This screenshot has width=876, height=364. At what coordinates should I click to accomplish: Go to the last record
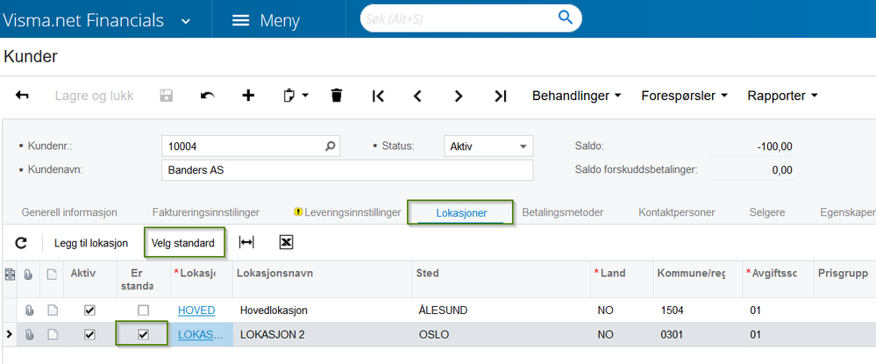[x=500, y=96]
